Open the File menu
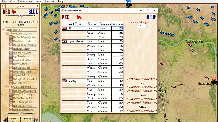This screenshot has width=218, height=122. 4,1
